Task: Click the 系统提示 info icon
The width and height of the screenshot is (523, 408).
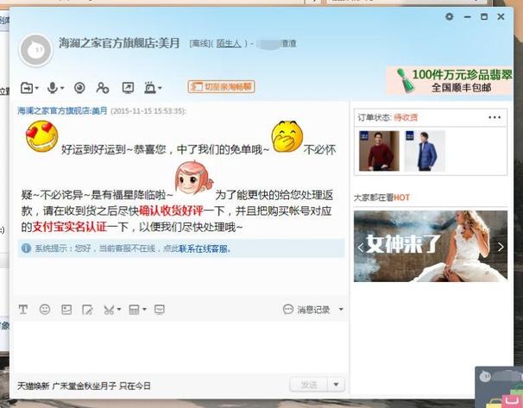Action: (x=26, y=248)
